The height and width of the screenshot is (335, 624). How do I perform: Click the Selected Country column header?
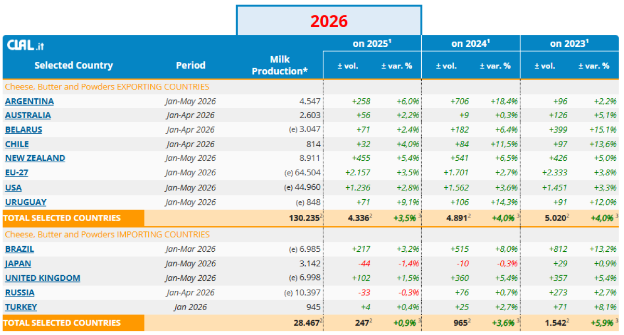[74, 66]
